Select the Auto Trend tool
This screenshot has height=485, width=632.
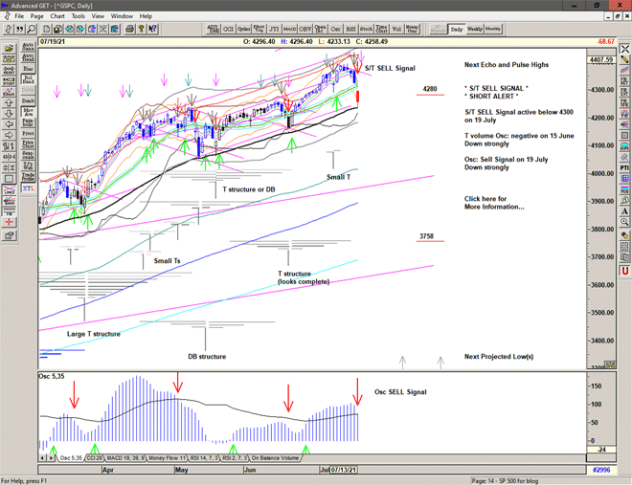[x=28, y=58]
